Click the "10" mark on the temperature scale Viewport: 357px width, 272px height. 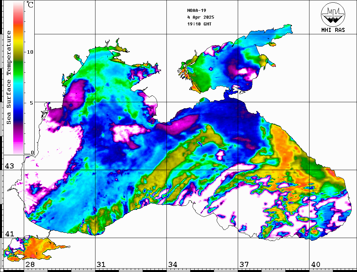pos(30,52)
